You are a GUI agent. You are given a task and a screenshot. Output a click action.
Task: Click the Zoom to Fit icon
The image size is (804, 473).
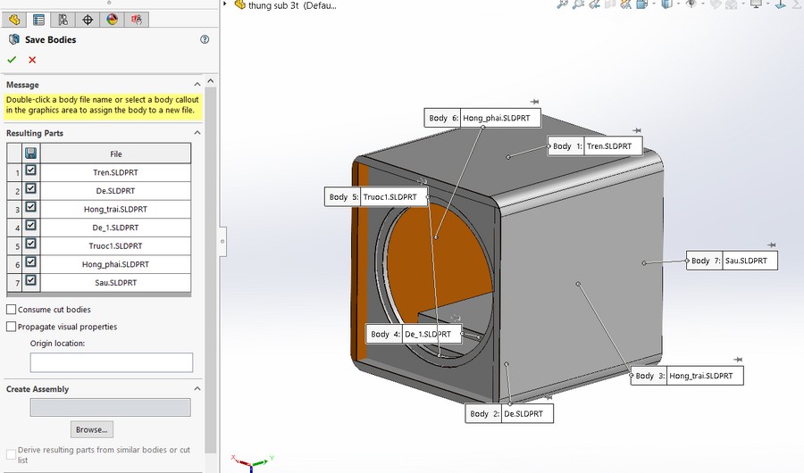[563, 4]
